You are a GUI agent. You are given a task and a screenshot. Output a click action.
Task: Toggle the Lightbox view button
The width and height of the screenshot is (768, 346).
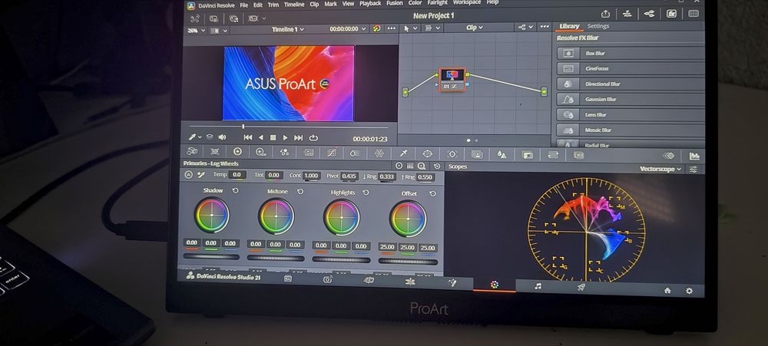tap(694, 14)
